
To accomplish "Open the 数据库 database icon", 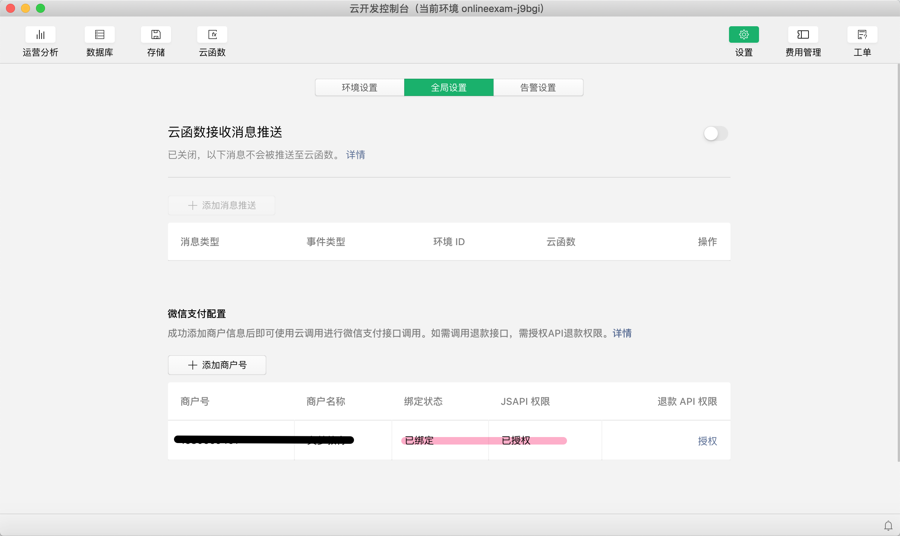I will point(99,35).
